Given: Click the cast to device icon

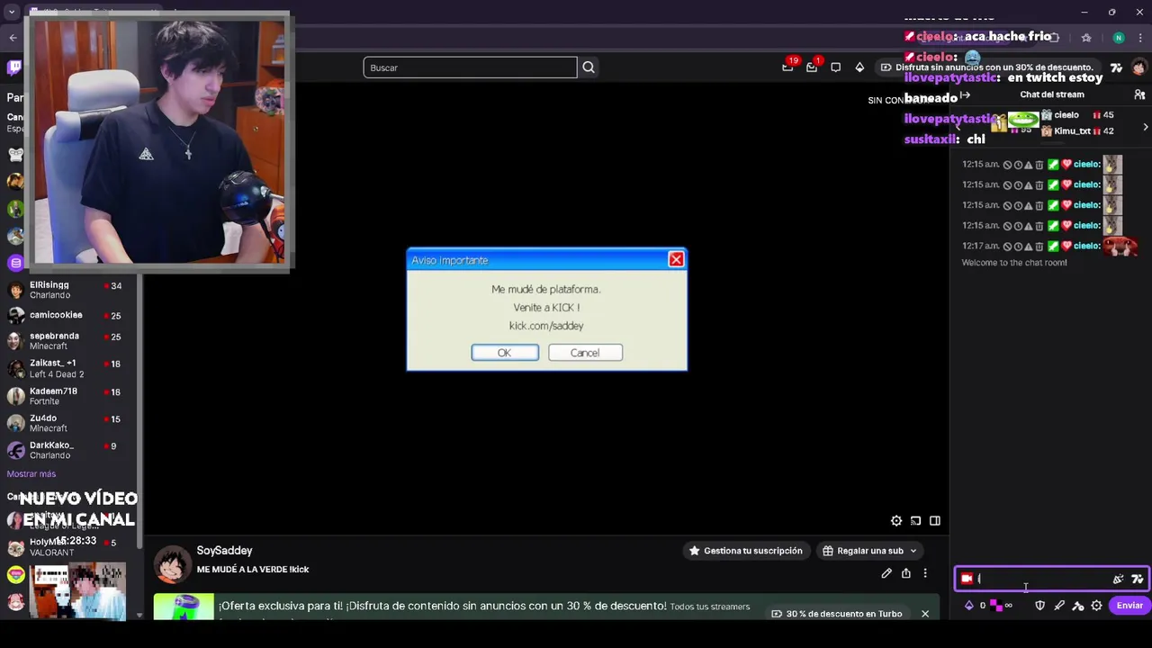Looking at the screenshot, I should click(915, 521).
